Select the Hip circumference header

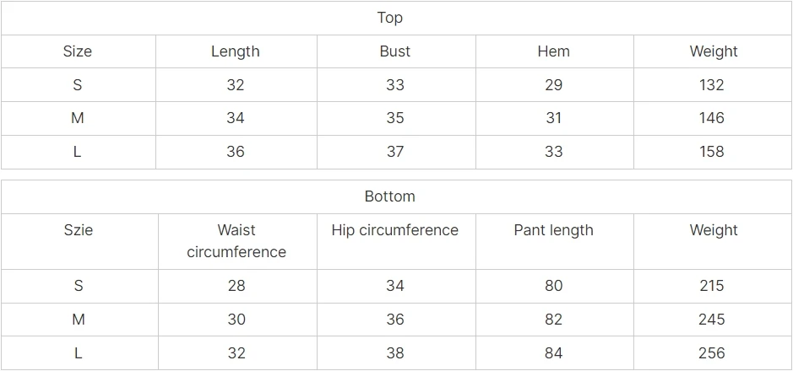[x=395, y=241]
